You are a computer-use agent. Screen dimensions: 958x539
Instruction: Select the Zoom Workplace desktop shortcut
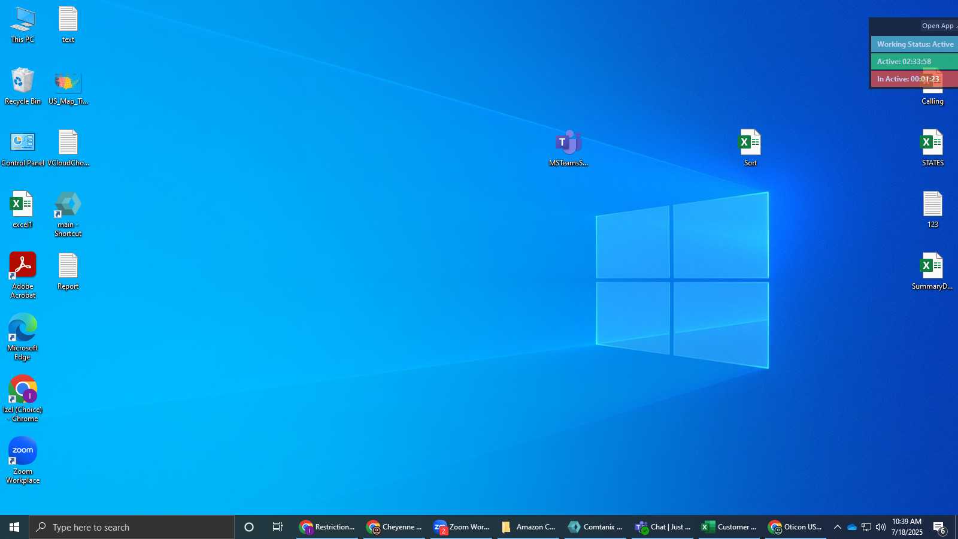tap(23, 461)
